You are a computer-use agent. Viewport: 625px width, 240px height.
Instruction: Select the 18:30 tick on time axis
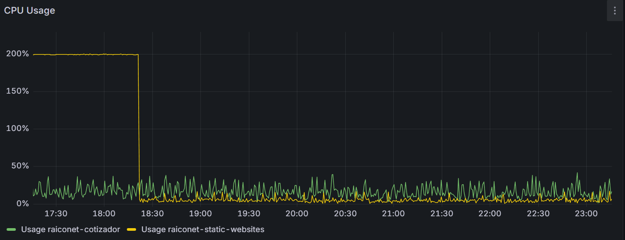click(x=152, y=214)
